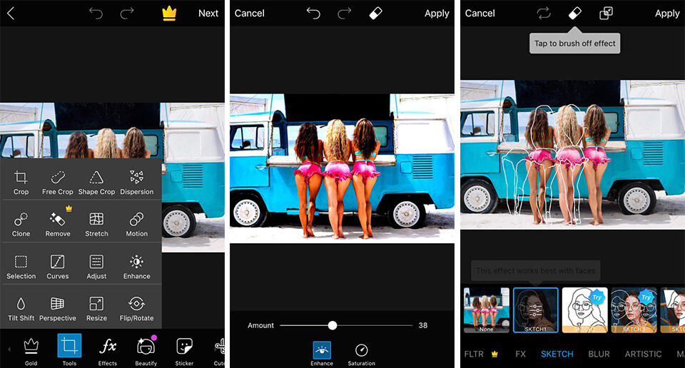
Task: Switch to the ARTISTIC tab
Action: coord(643,354)
